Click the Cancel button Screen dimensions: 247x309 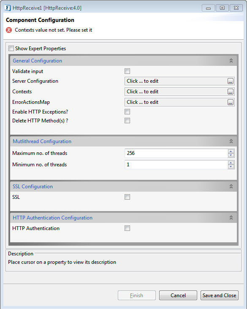[x=178, y=295]
